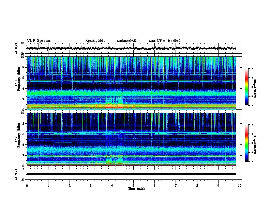270x208 pixels.
Task: Click the time axis tick label "1"
Action: (x=48, y=186)
